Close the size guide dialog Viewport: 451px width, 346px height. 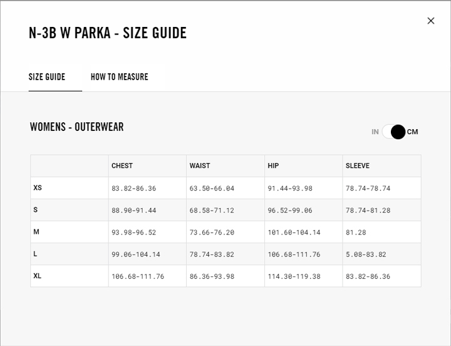(x=430, y=21)
